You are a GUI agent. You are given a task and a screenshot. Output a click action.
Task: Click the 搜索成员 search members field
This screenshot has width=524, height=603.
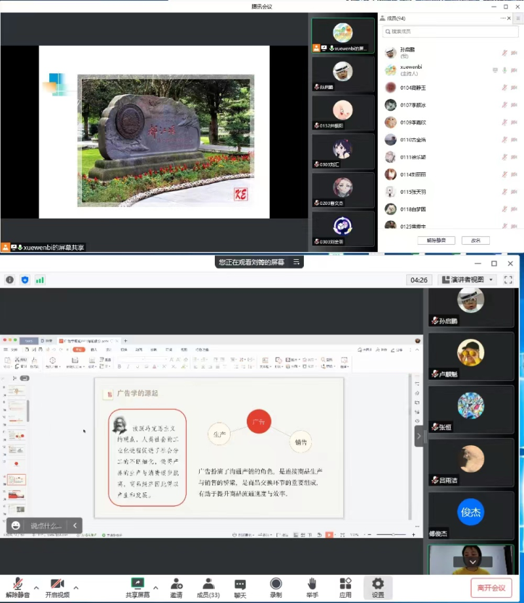pyautogui.click(x=445, y=31)
